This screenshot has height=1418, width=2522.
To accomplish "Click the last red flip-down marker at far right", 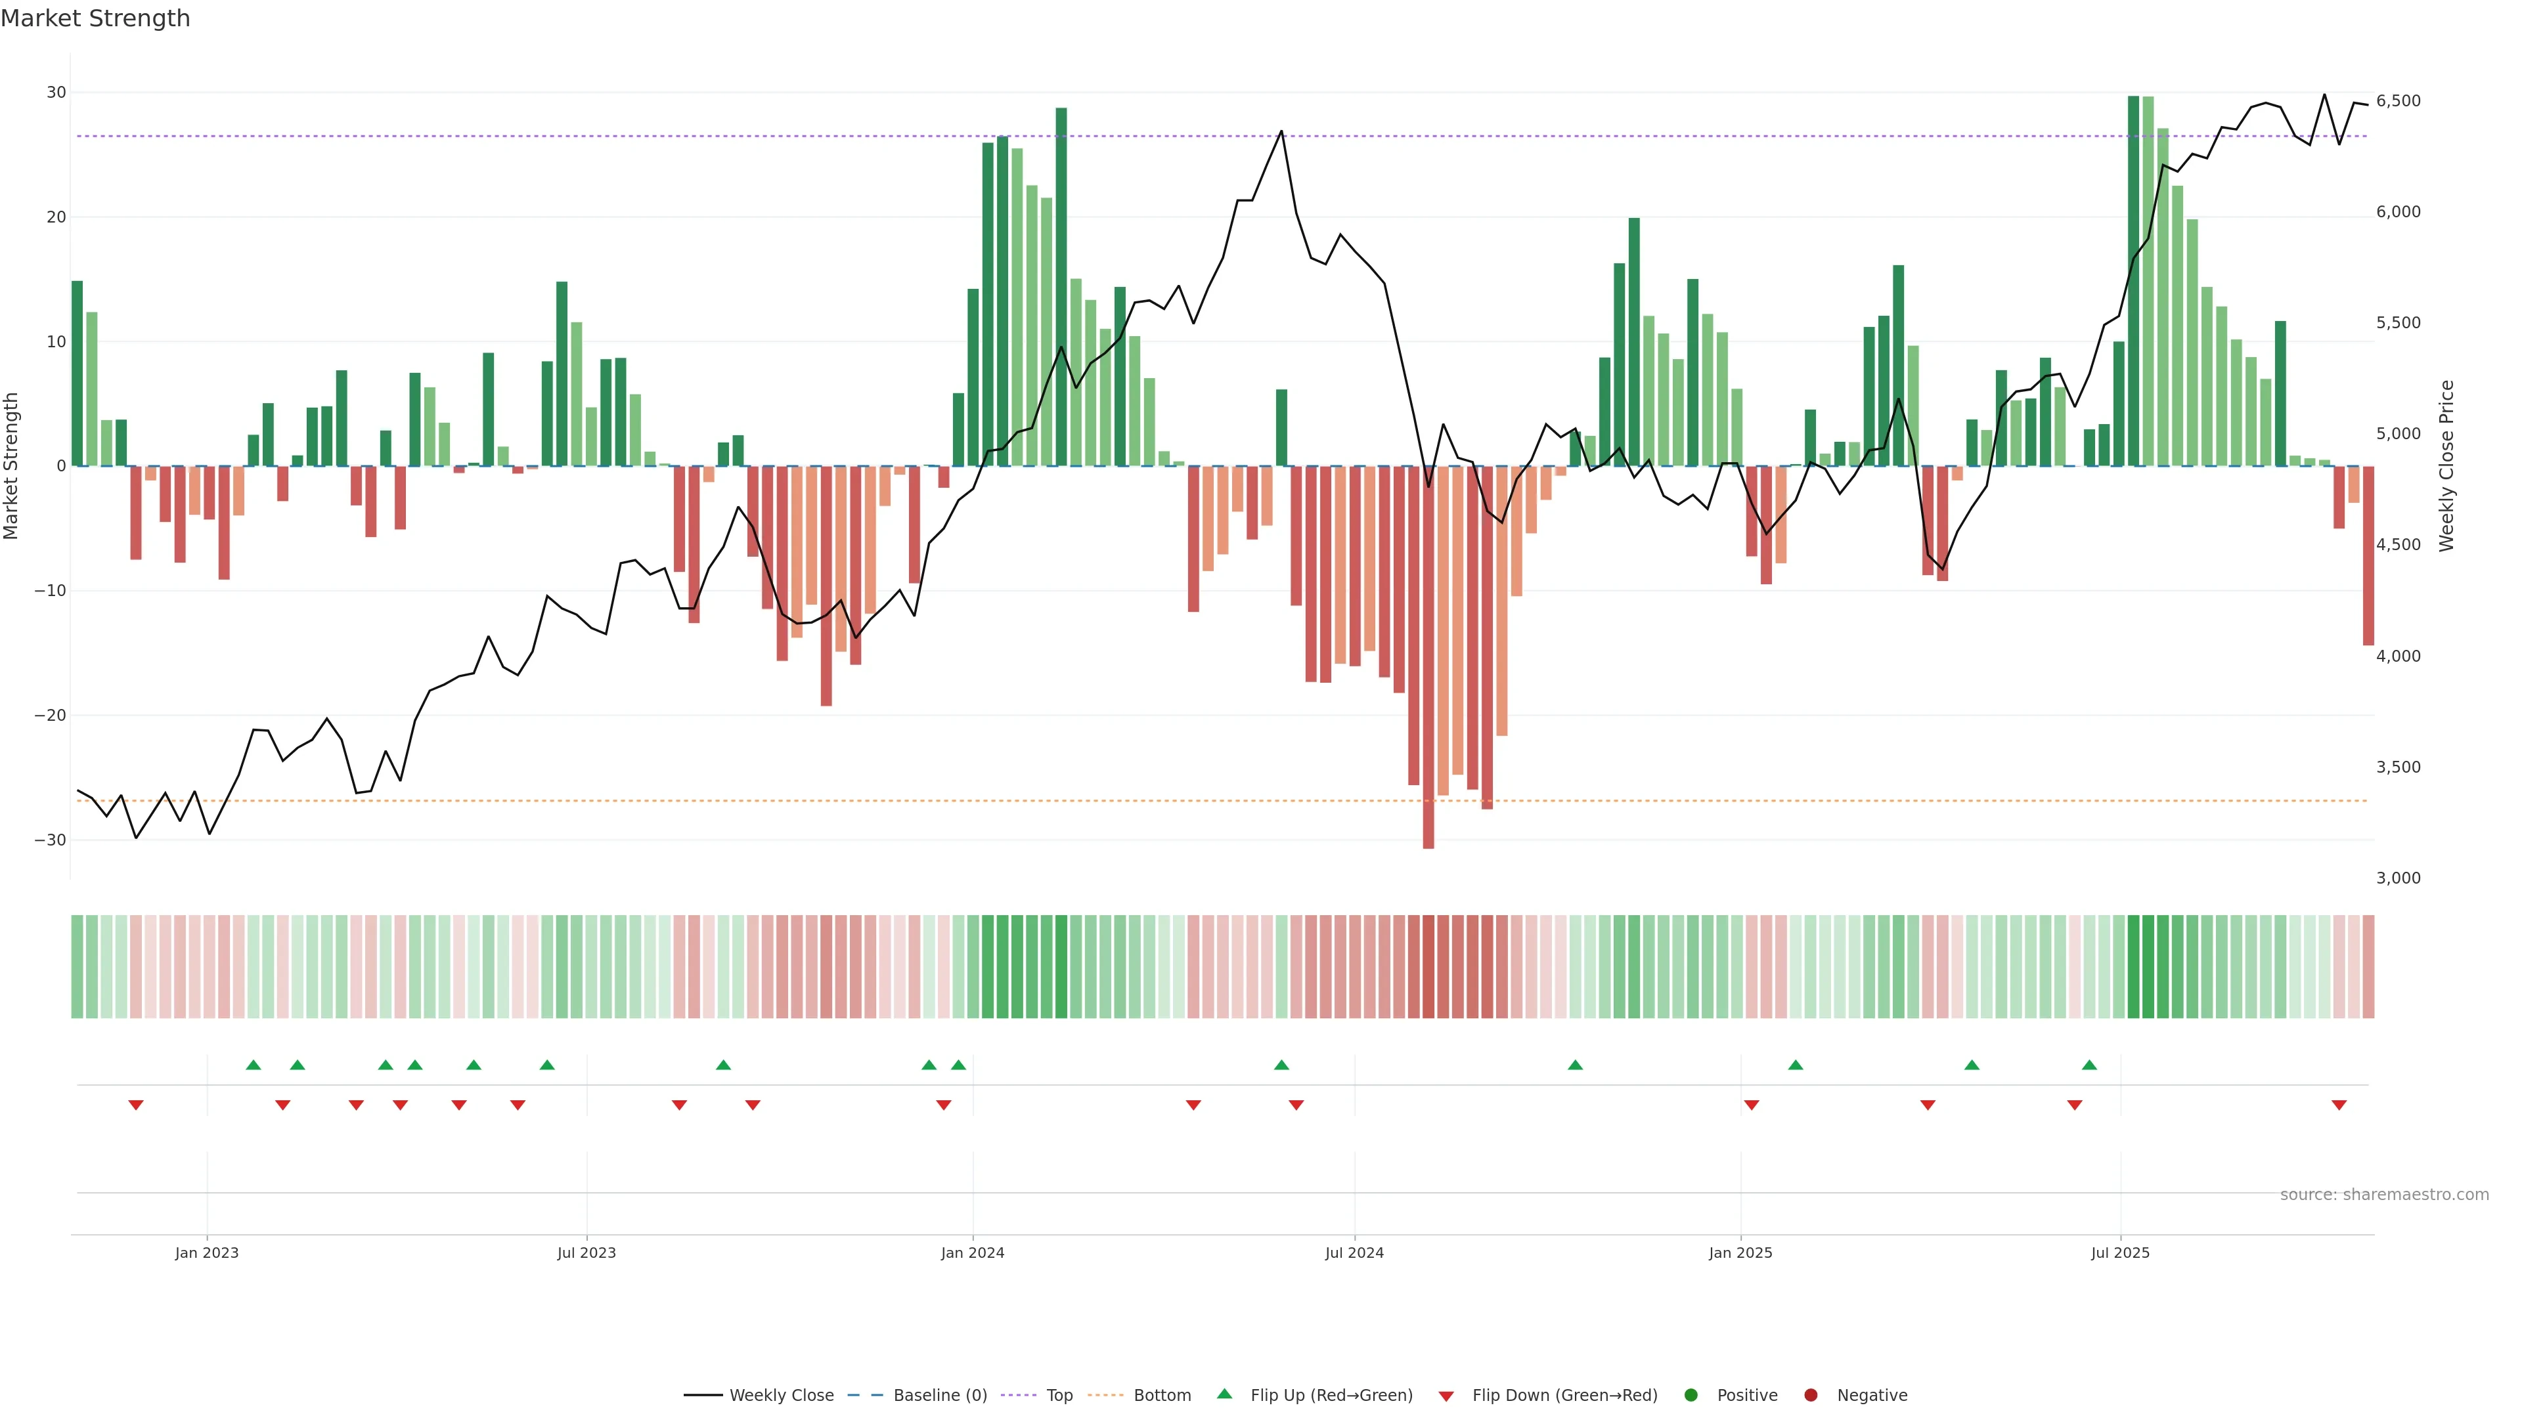I will click(2339, 1105).
